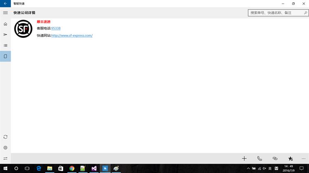
Task: Open the list view icon in sidebar
Action: [5, 46]
